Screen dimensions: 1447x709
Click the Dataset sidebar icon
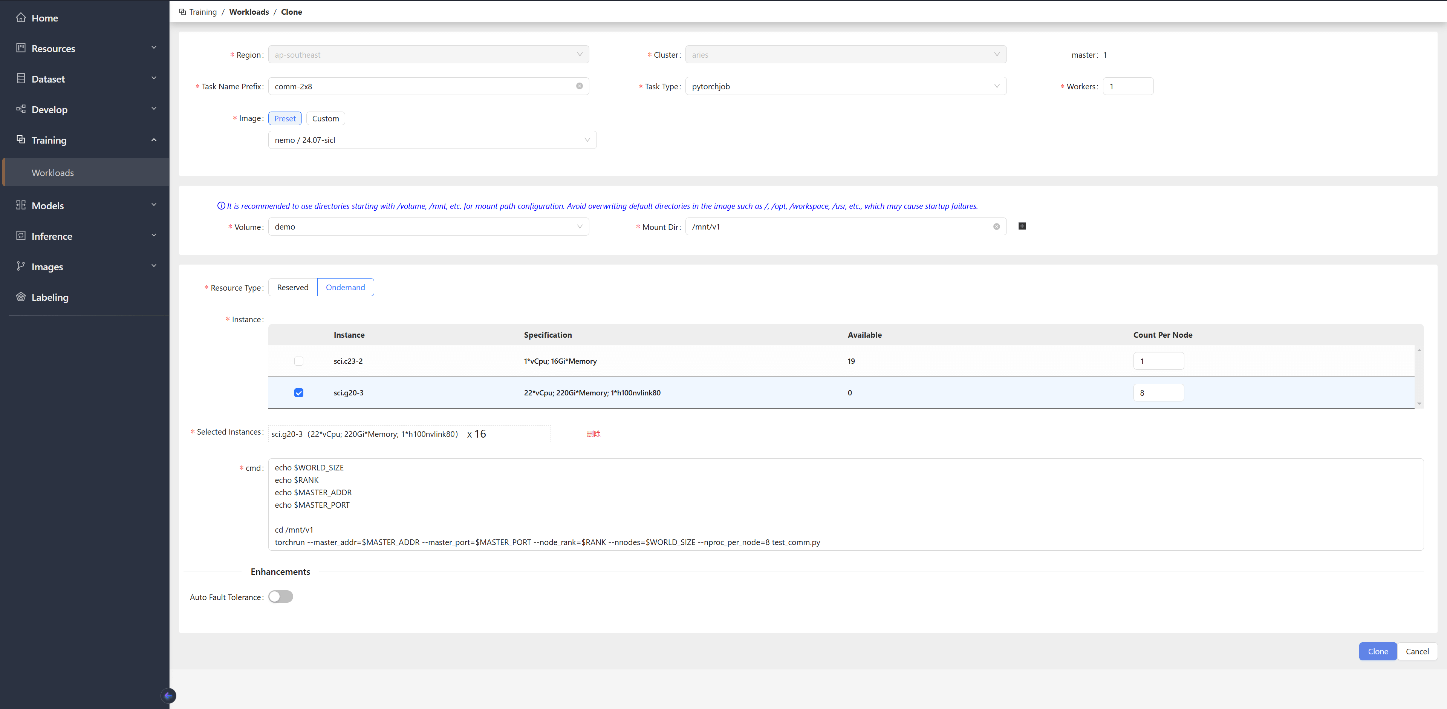pyautogui.click(x=21, y=79)
